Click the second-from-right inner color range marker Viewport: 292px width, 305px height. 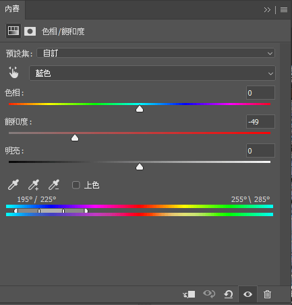[63, 211]
